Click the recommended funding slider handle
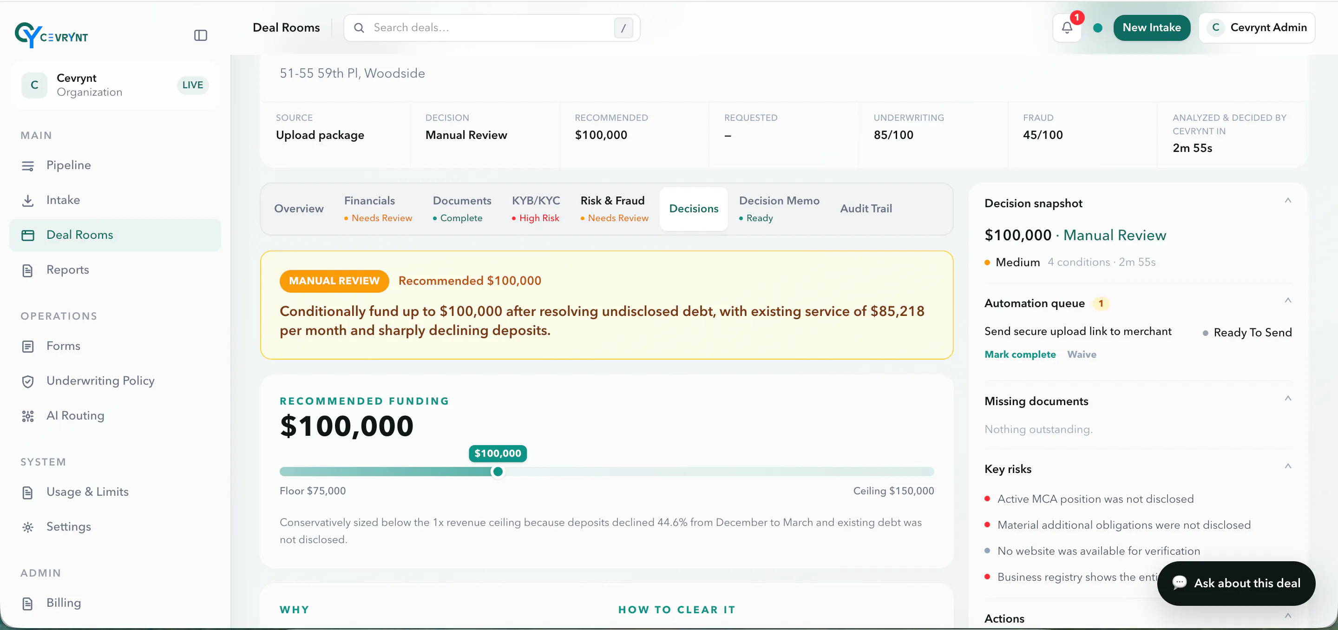This screenshot has height=630, width=1338. click(x=498, y=472)
